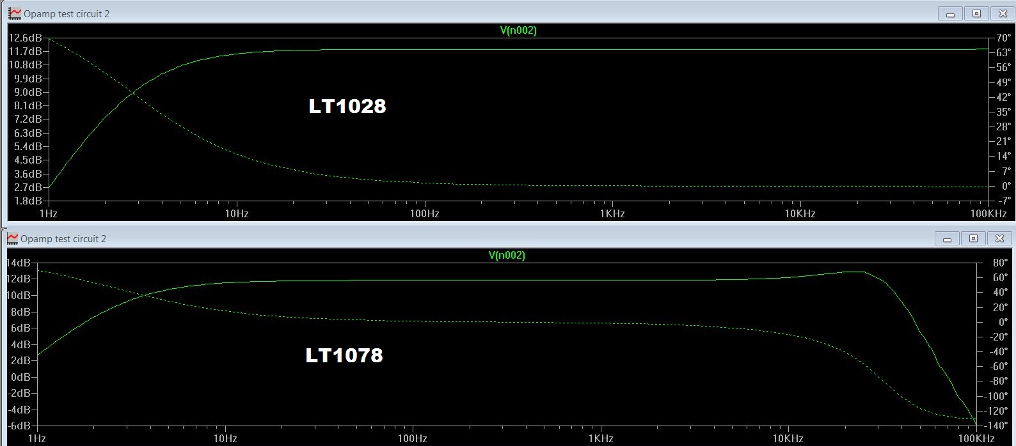The height and width of the screenshot is (446, 1016).
Task: Click the 10.8dB magnitude axis label
Action: (x=26, y=65)
